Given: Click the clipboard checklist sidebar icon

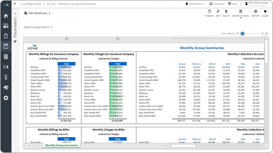Looking at the screenshot, I should click(x=6, y=36).
